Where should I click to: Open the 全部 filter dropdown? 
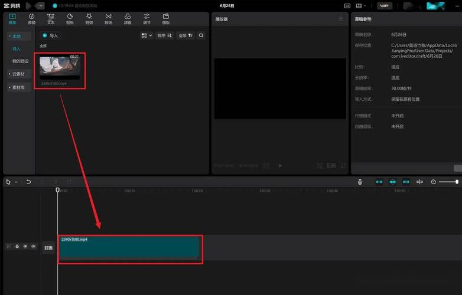coord(186,35)
